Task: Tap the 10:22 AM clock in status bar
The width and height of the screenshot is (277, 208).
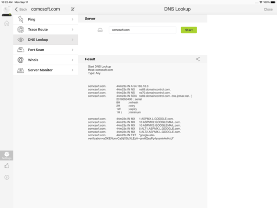Action: (7, 2)
